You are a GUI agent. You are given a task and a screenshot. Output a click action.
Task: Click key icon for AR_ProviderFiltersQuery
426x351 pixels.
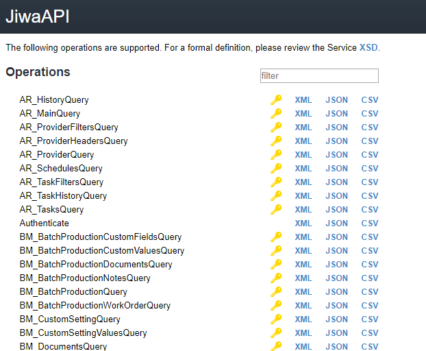click(276, 128)
